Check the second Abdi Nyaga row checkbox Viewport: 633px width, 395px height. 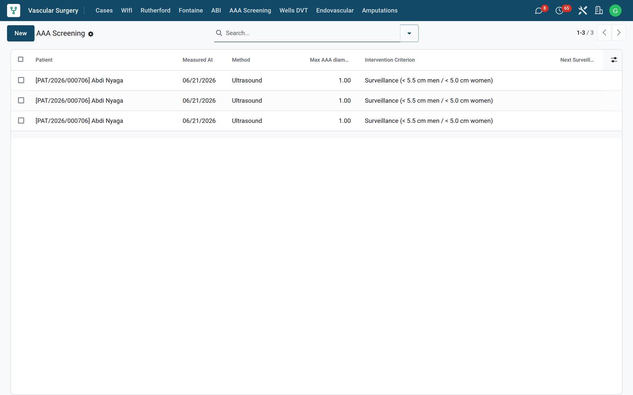click(21, 100)
